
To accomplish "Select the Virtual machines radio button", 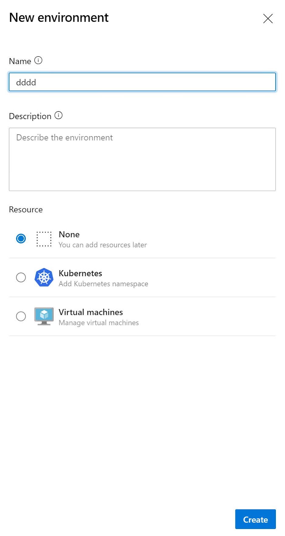I will [x=21, y=316].
